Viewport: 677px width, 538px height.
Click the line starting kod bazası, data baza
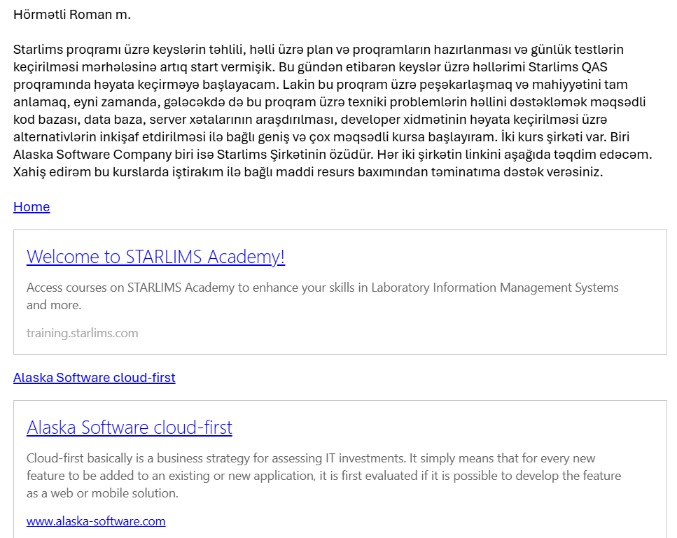tap(310, 120)
